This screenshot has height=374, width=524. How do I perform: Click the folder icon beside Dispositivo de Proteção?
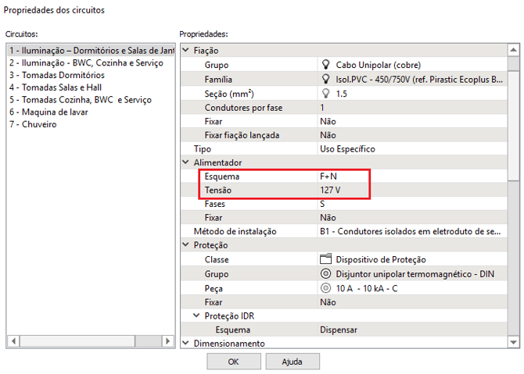[326, 259]
